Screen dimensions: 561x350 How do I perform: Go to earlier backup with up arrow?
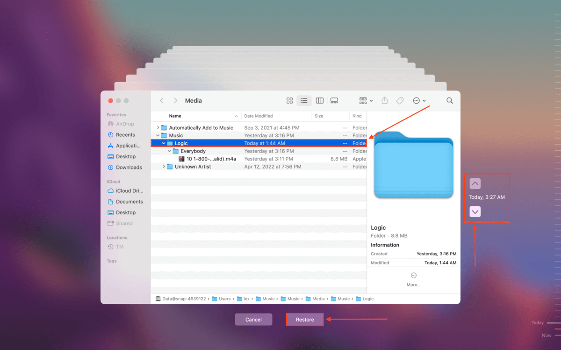point(475,183)
